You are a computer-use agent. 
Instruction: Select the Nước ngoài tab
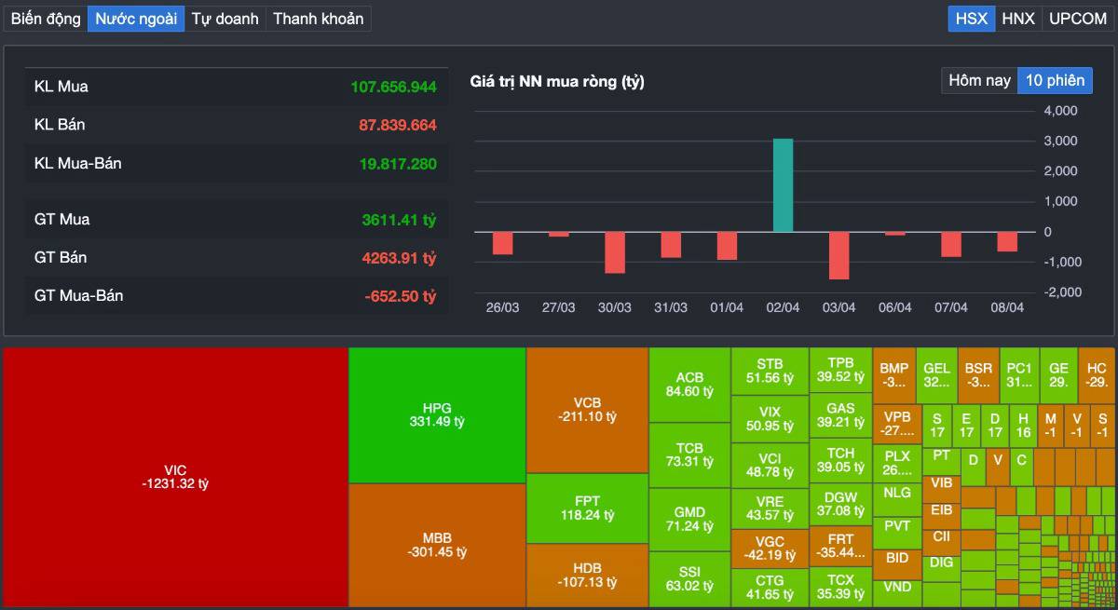pyautogui.click(x=136, y=19)
